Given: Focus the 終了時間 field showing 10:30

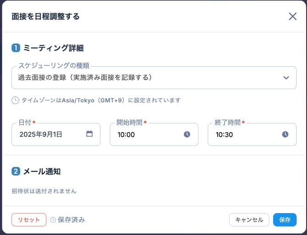Looking at the screenshot, I should [x=245, y=134].
